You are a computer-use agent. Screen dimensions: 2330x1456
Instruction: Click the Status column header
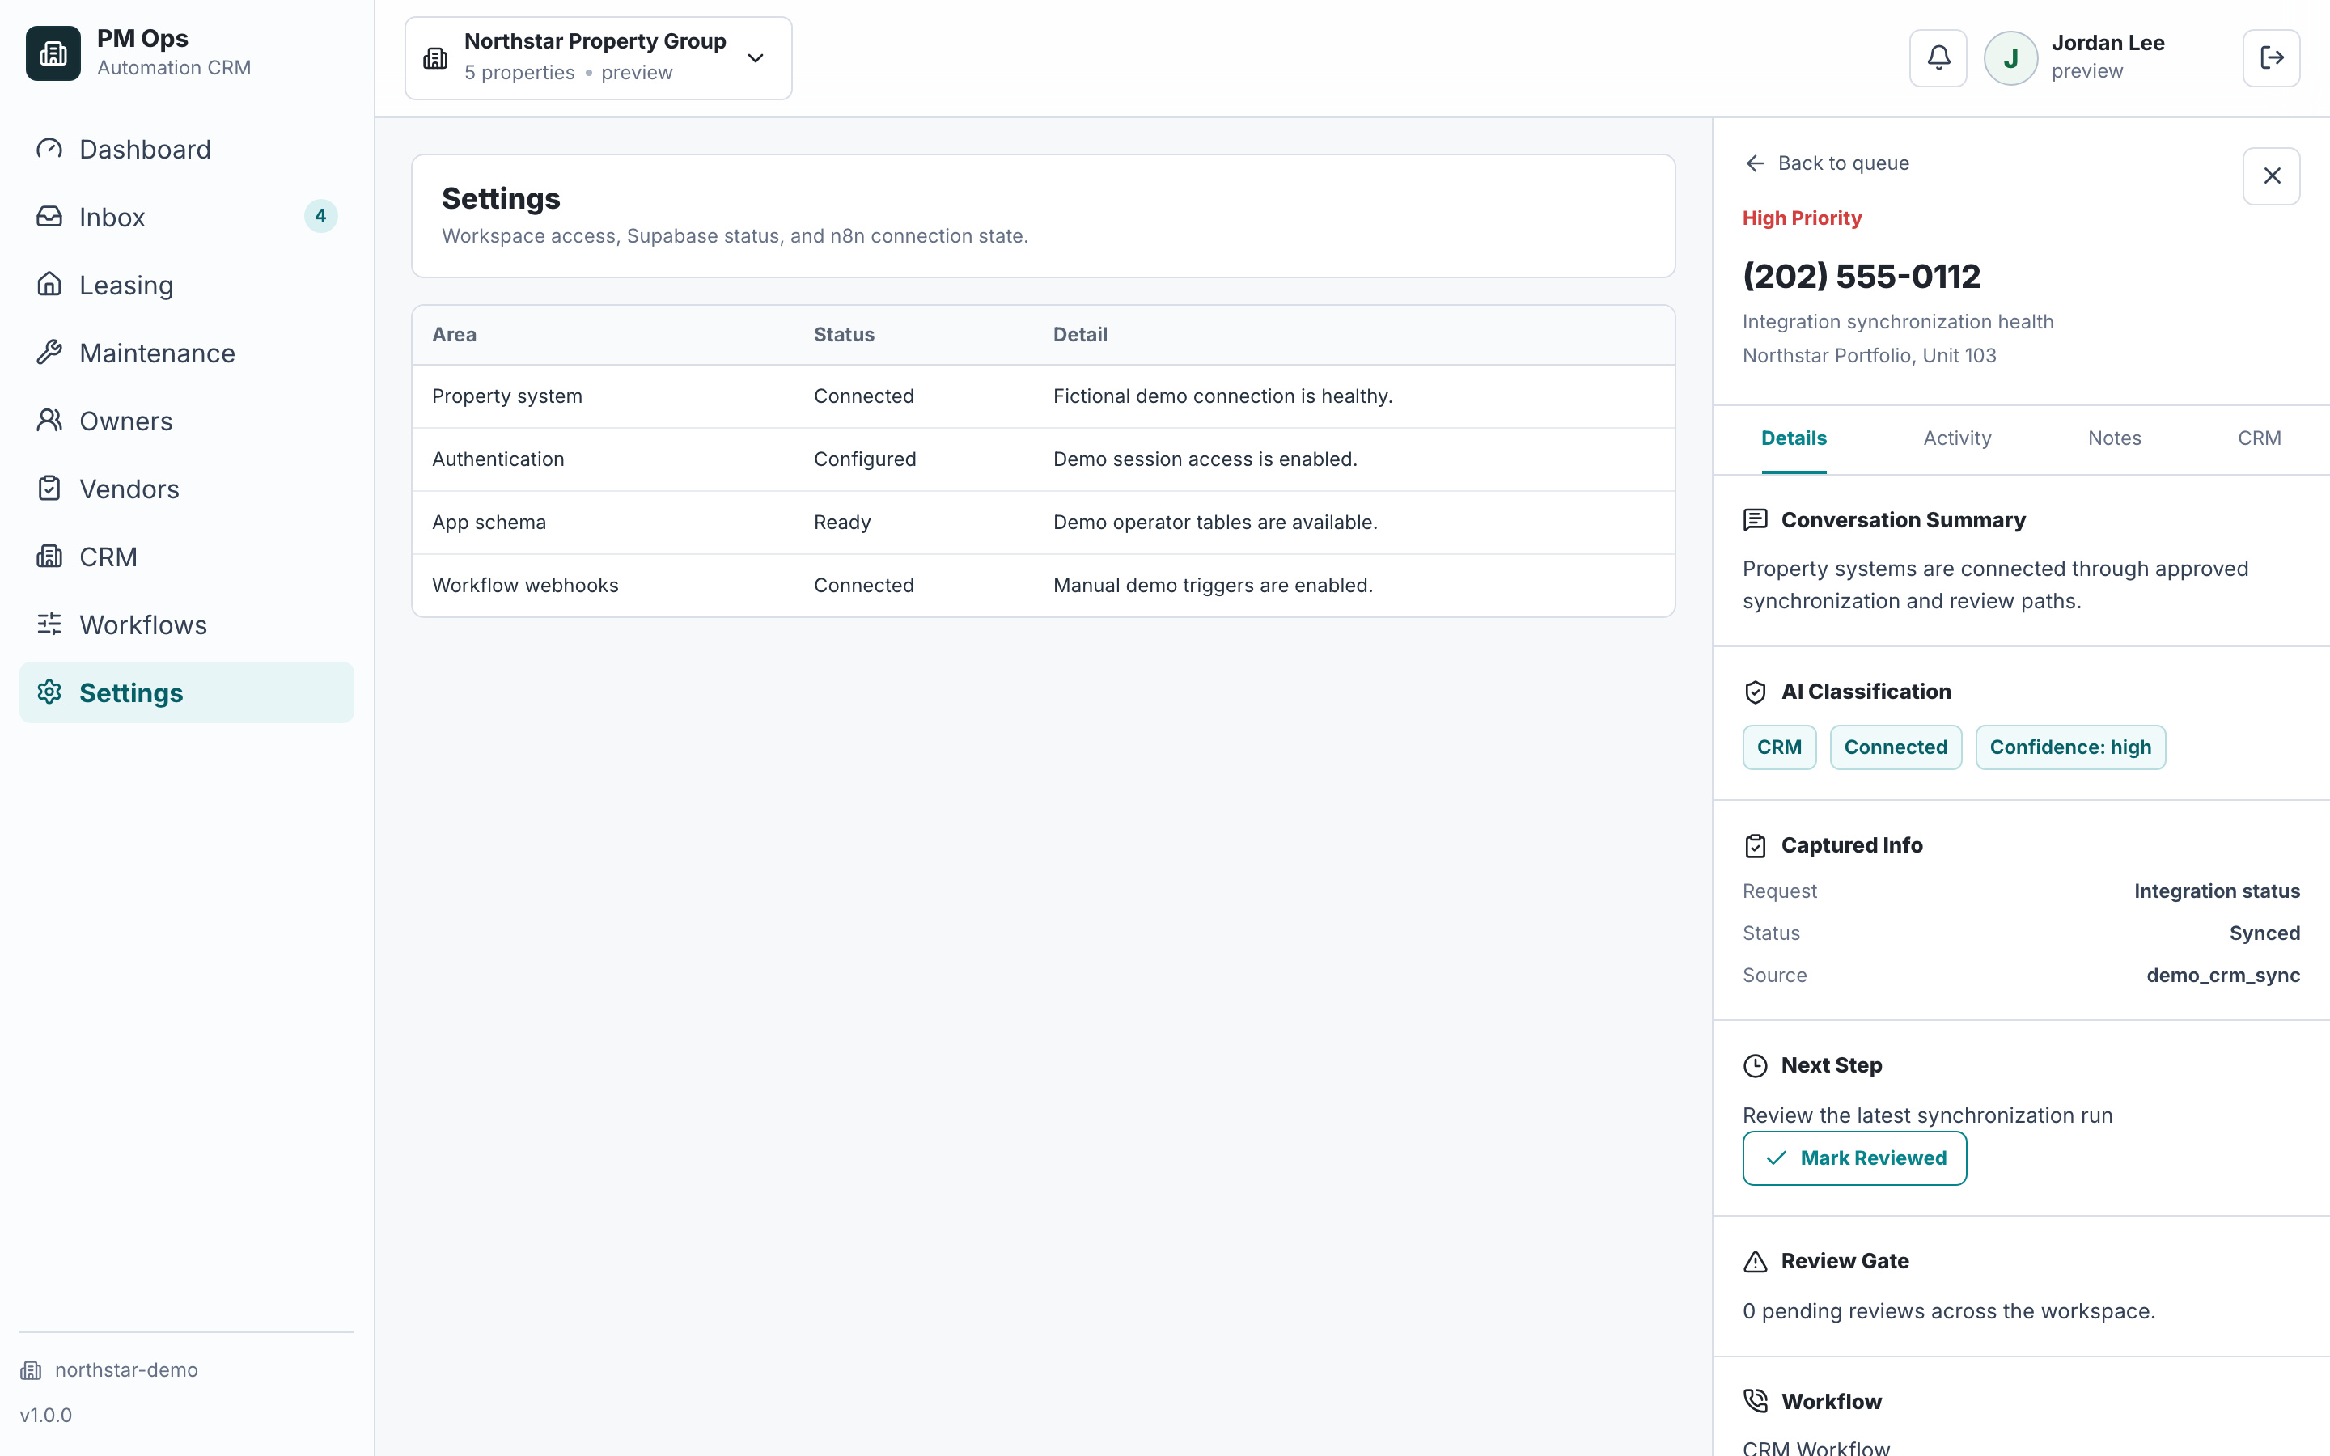[844, 335]
